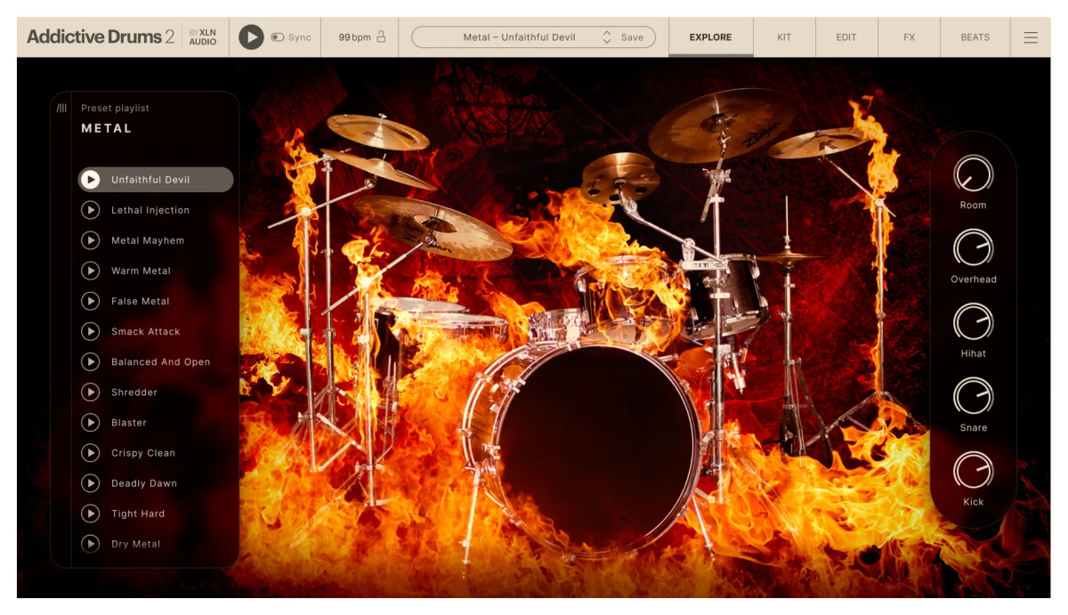Select the Lethal Injection preset name
Viewport: 1068px width, 615px height.
(150, 210)
